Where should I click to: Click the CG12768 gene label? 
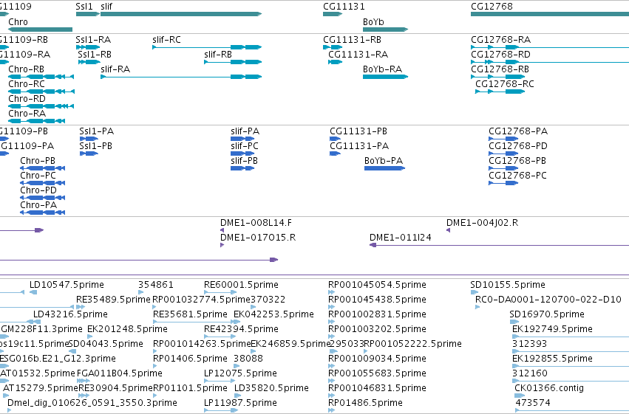(x=492, y=7)
